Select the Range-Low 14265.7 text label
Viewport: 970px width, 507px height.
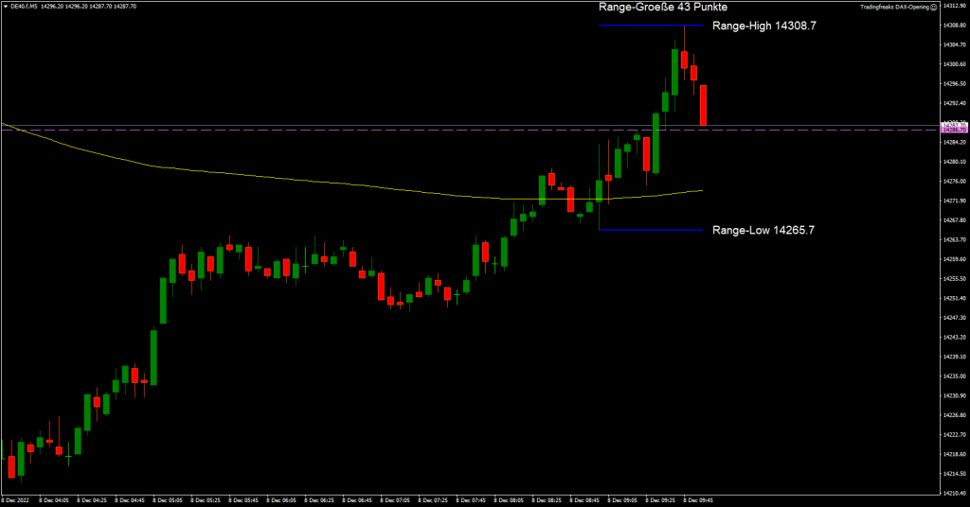[x=763, y=230]
